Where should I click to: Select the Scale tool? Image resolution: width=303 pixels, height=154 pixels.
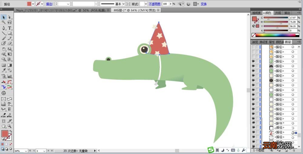9,49
